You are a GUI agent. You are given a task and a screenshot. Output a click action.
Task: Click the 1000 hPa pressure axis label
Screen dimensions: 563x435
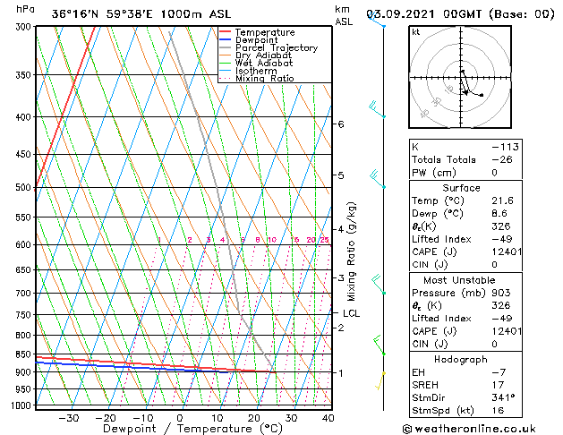tap(22, 405)
